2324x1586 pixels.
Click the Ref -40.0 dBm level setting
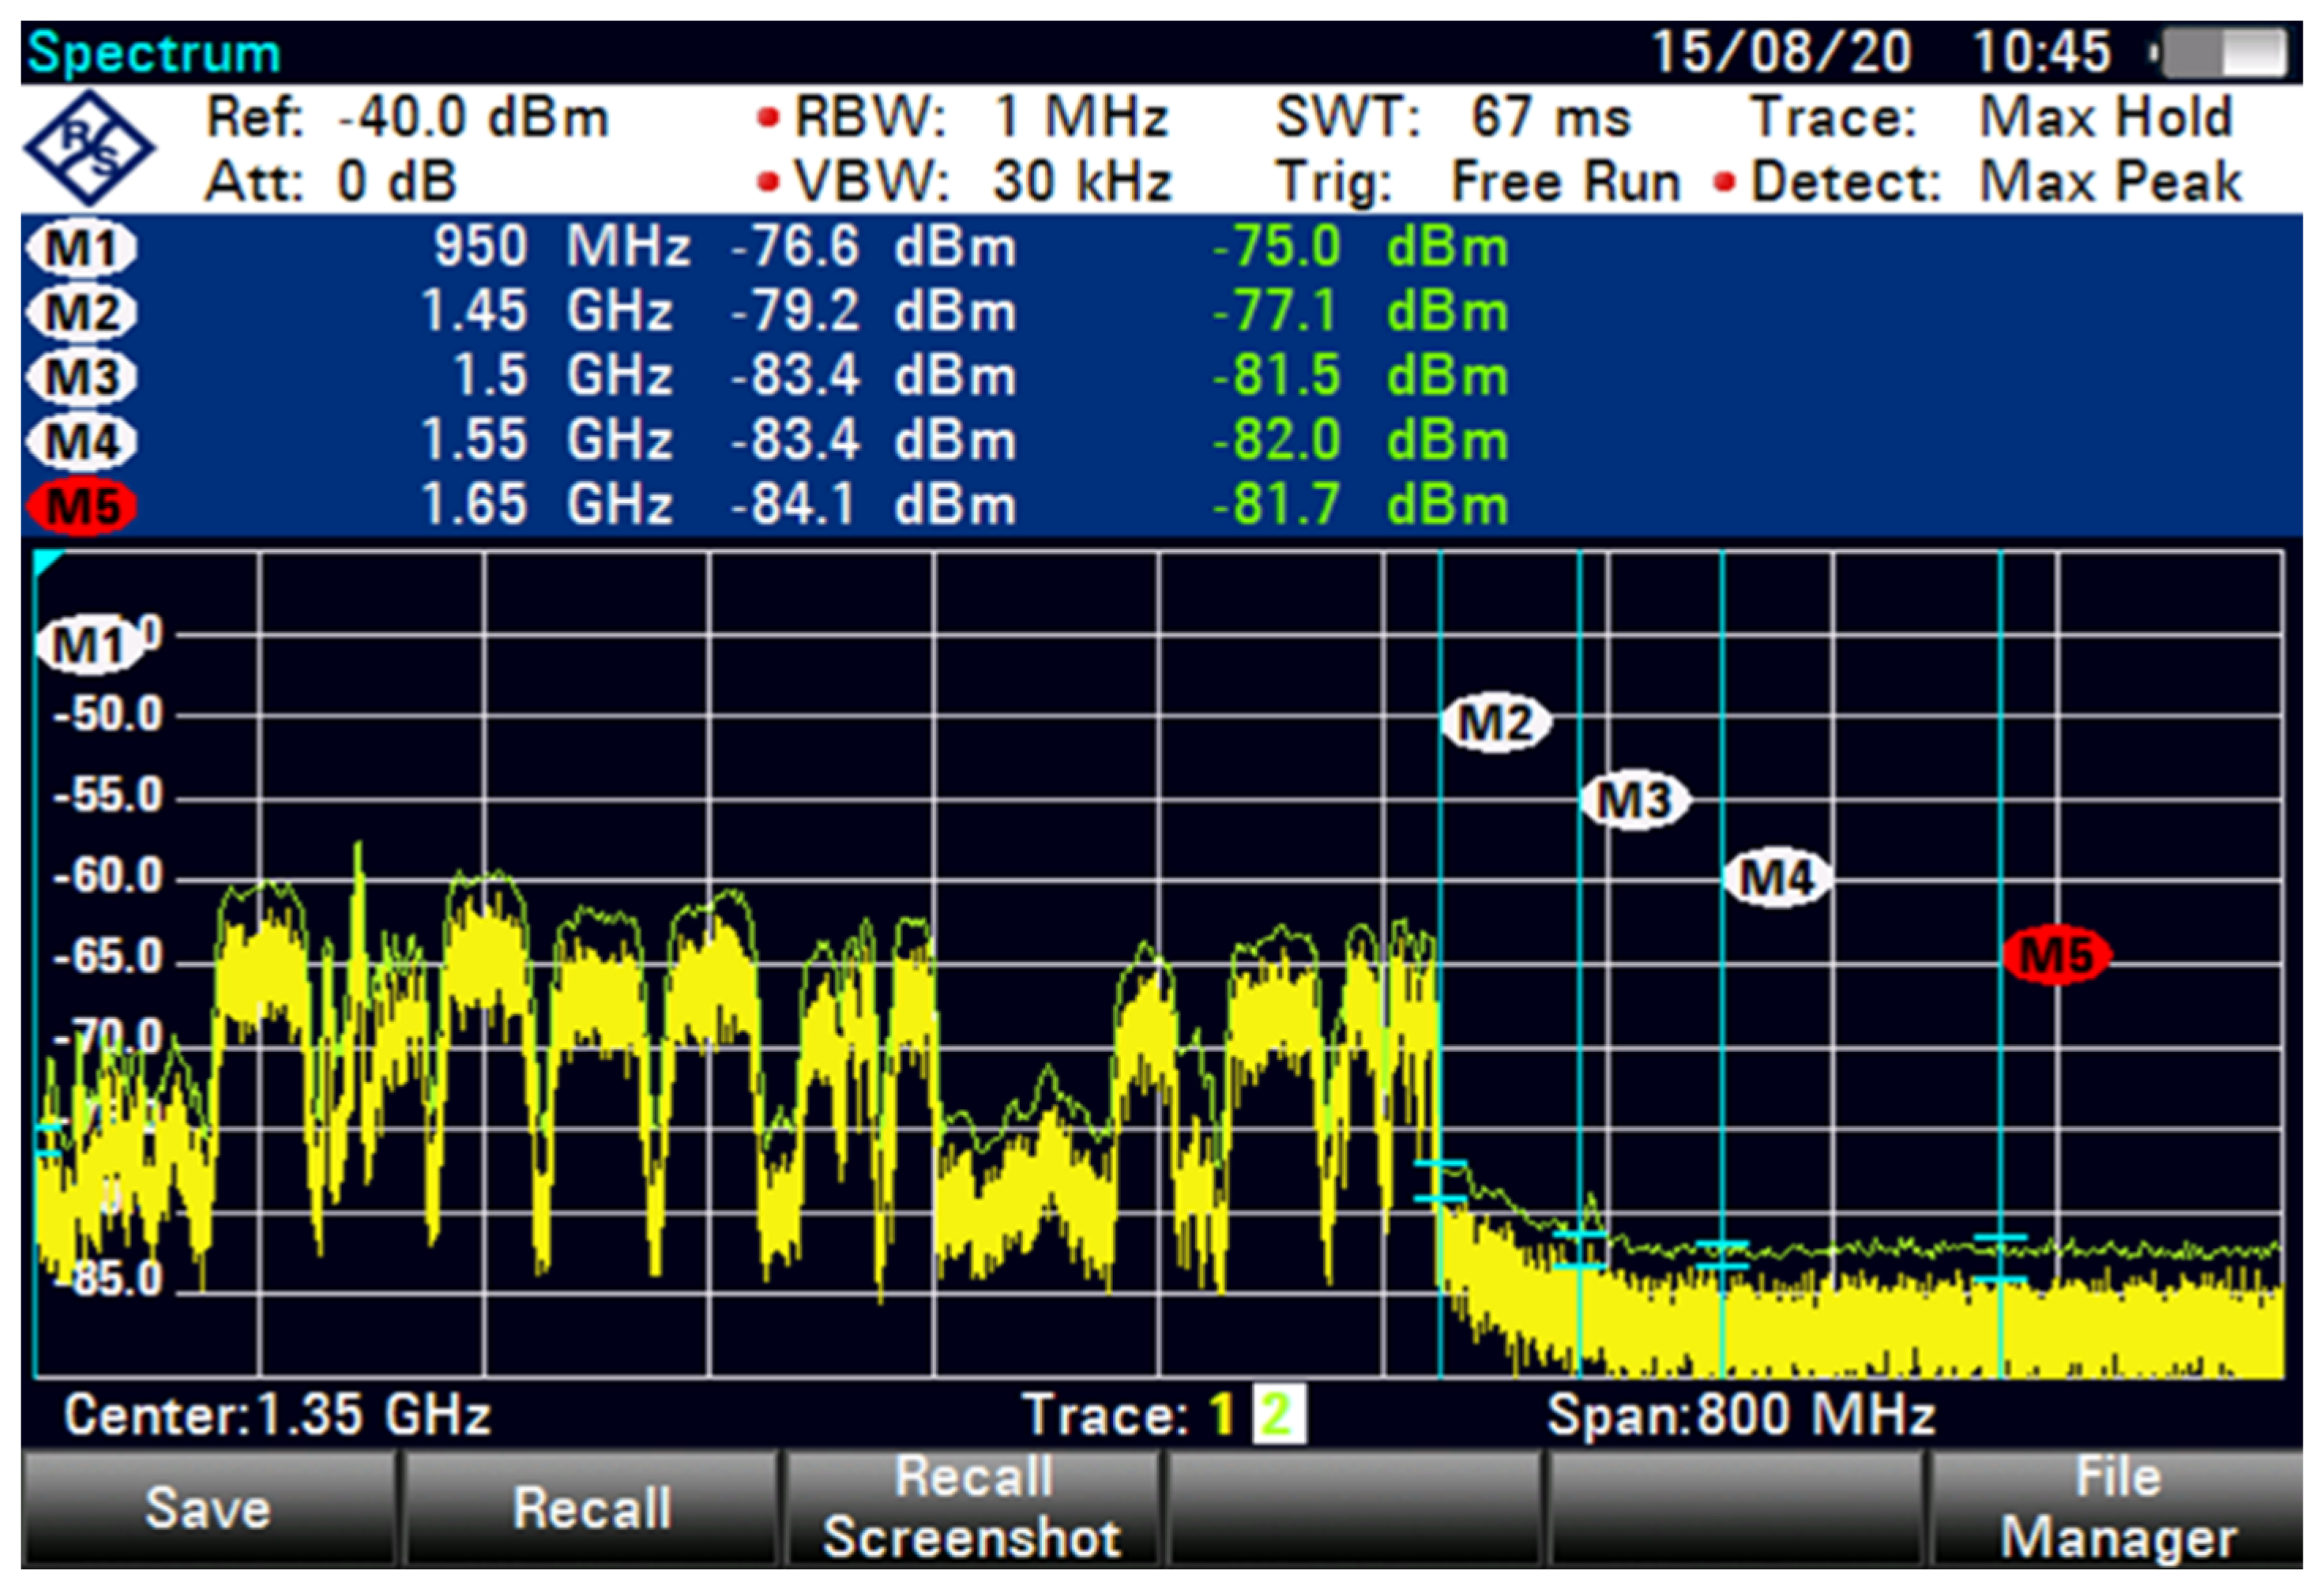(x=407, y=118)
